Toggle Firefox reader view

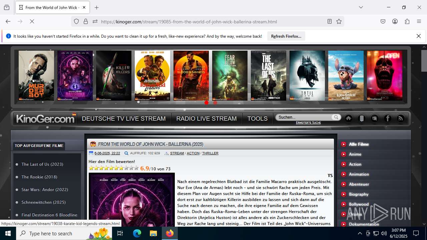point(330,21)
